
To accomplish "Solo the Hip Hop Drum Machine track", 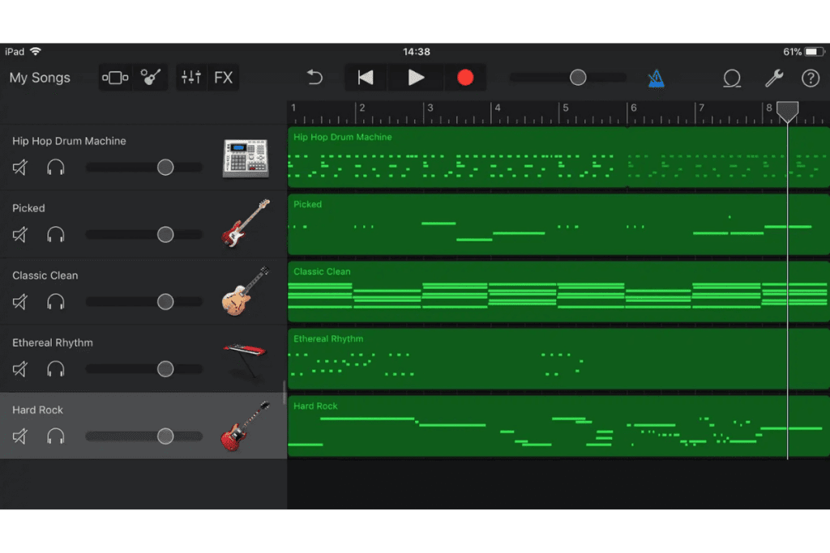I will pyautogui.click(x=56, y=168).
